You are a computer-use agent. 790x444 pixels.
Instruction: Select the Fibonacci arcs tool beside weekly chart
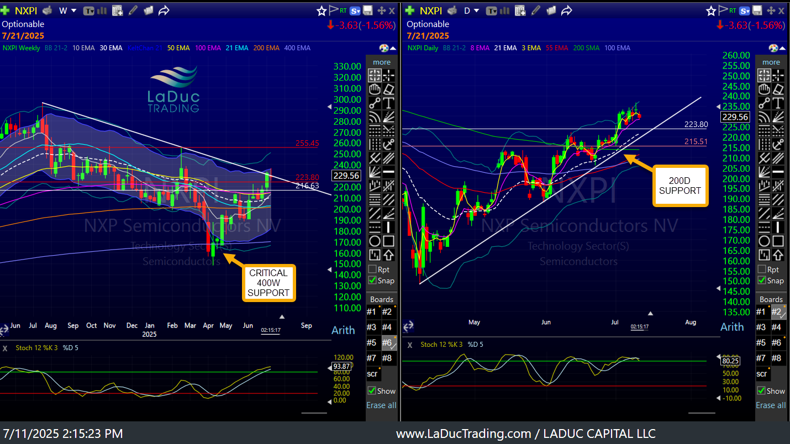tap(375, 117)
